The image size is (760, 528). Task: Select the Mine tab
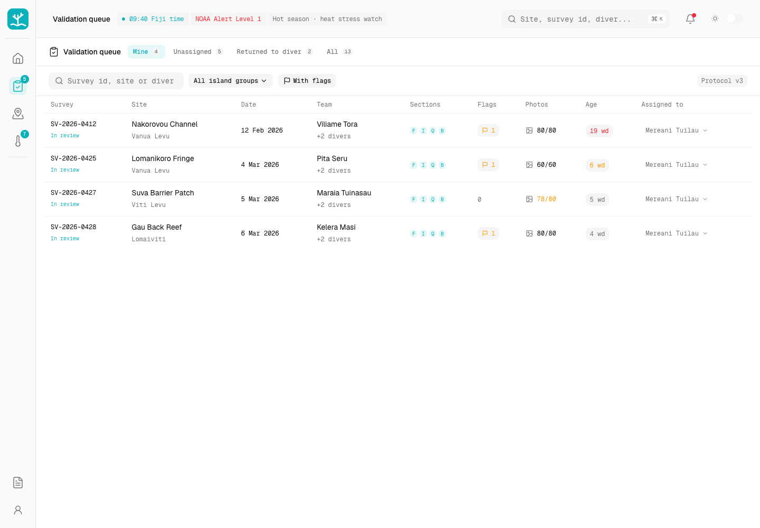(x=146, y=52)
